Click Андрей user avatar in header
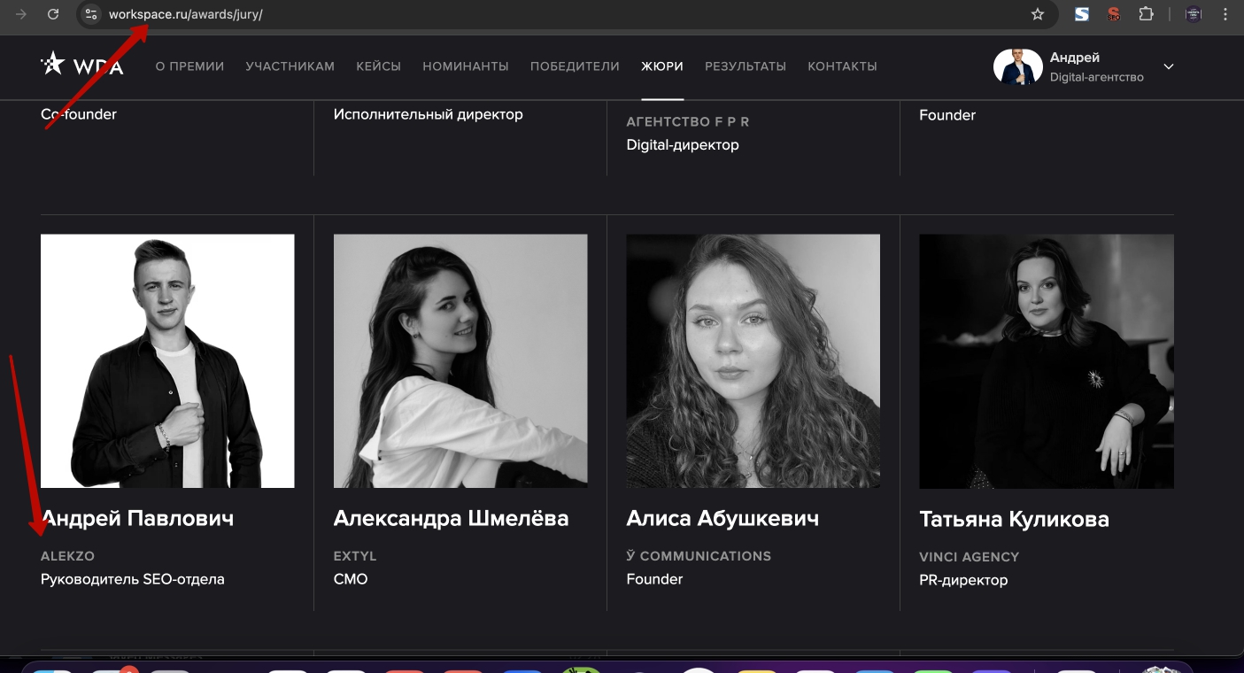The height and width of the screenshot is (673, 1244). click(x=1017, y=66)
